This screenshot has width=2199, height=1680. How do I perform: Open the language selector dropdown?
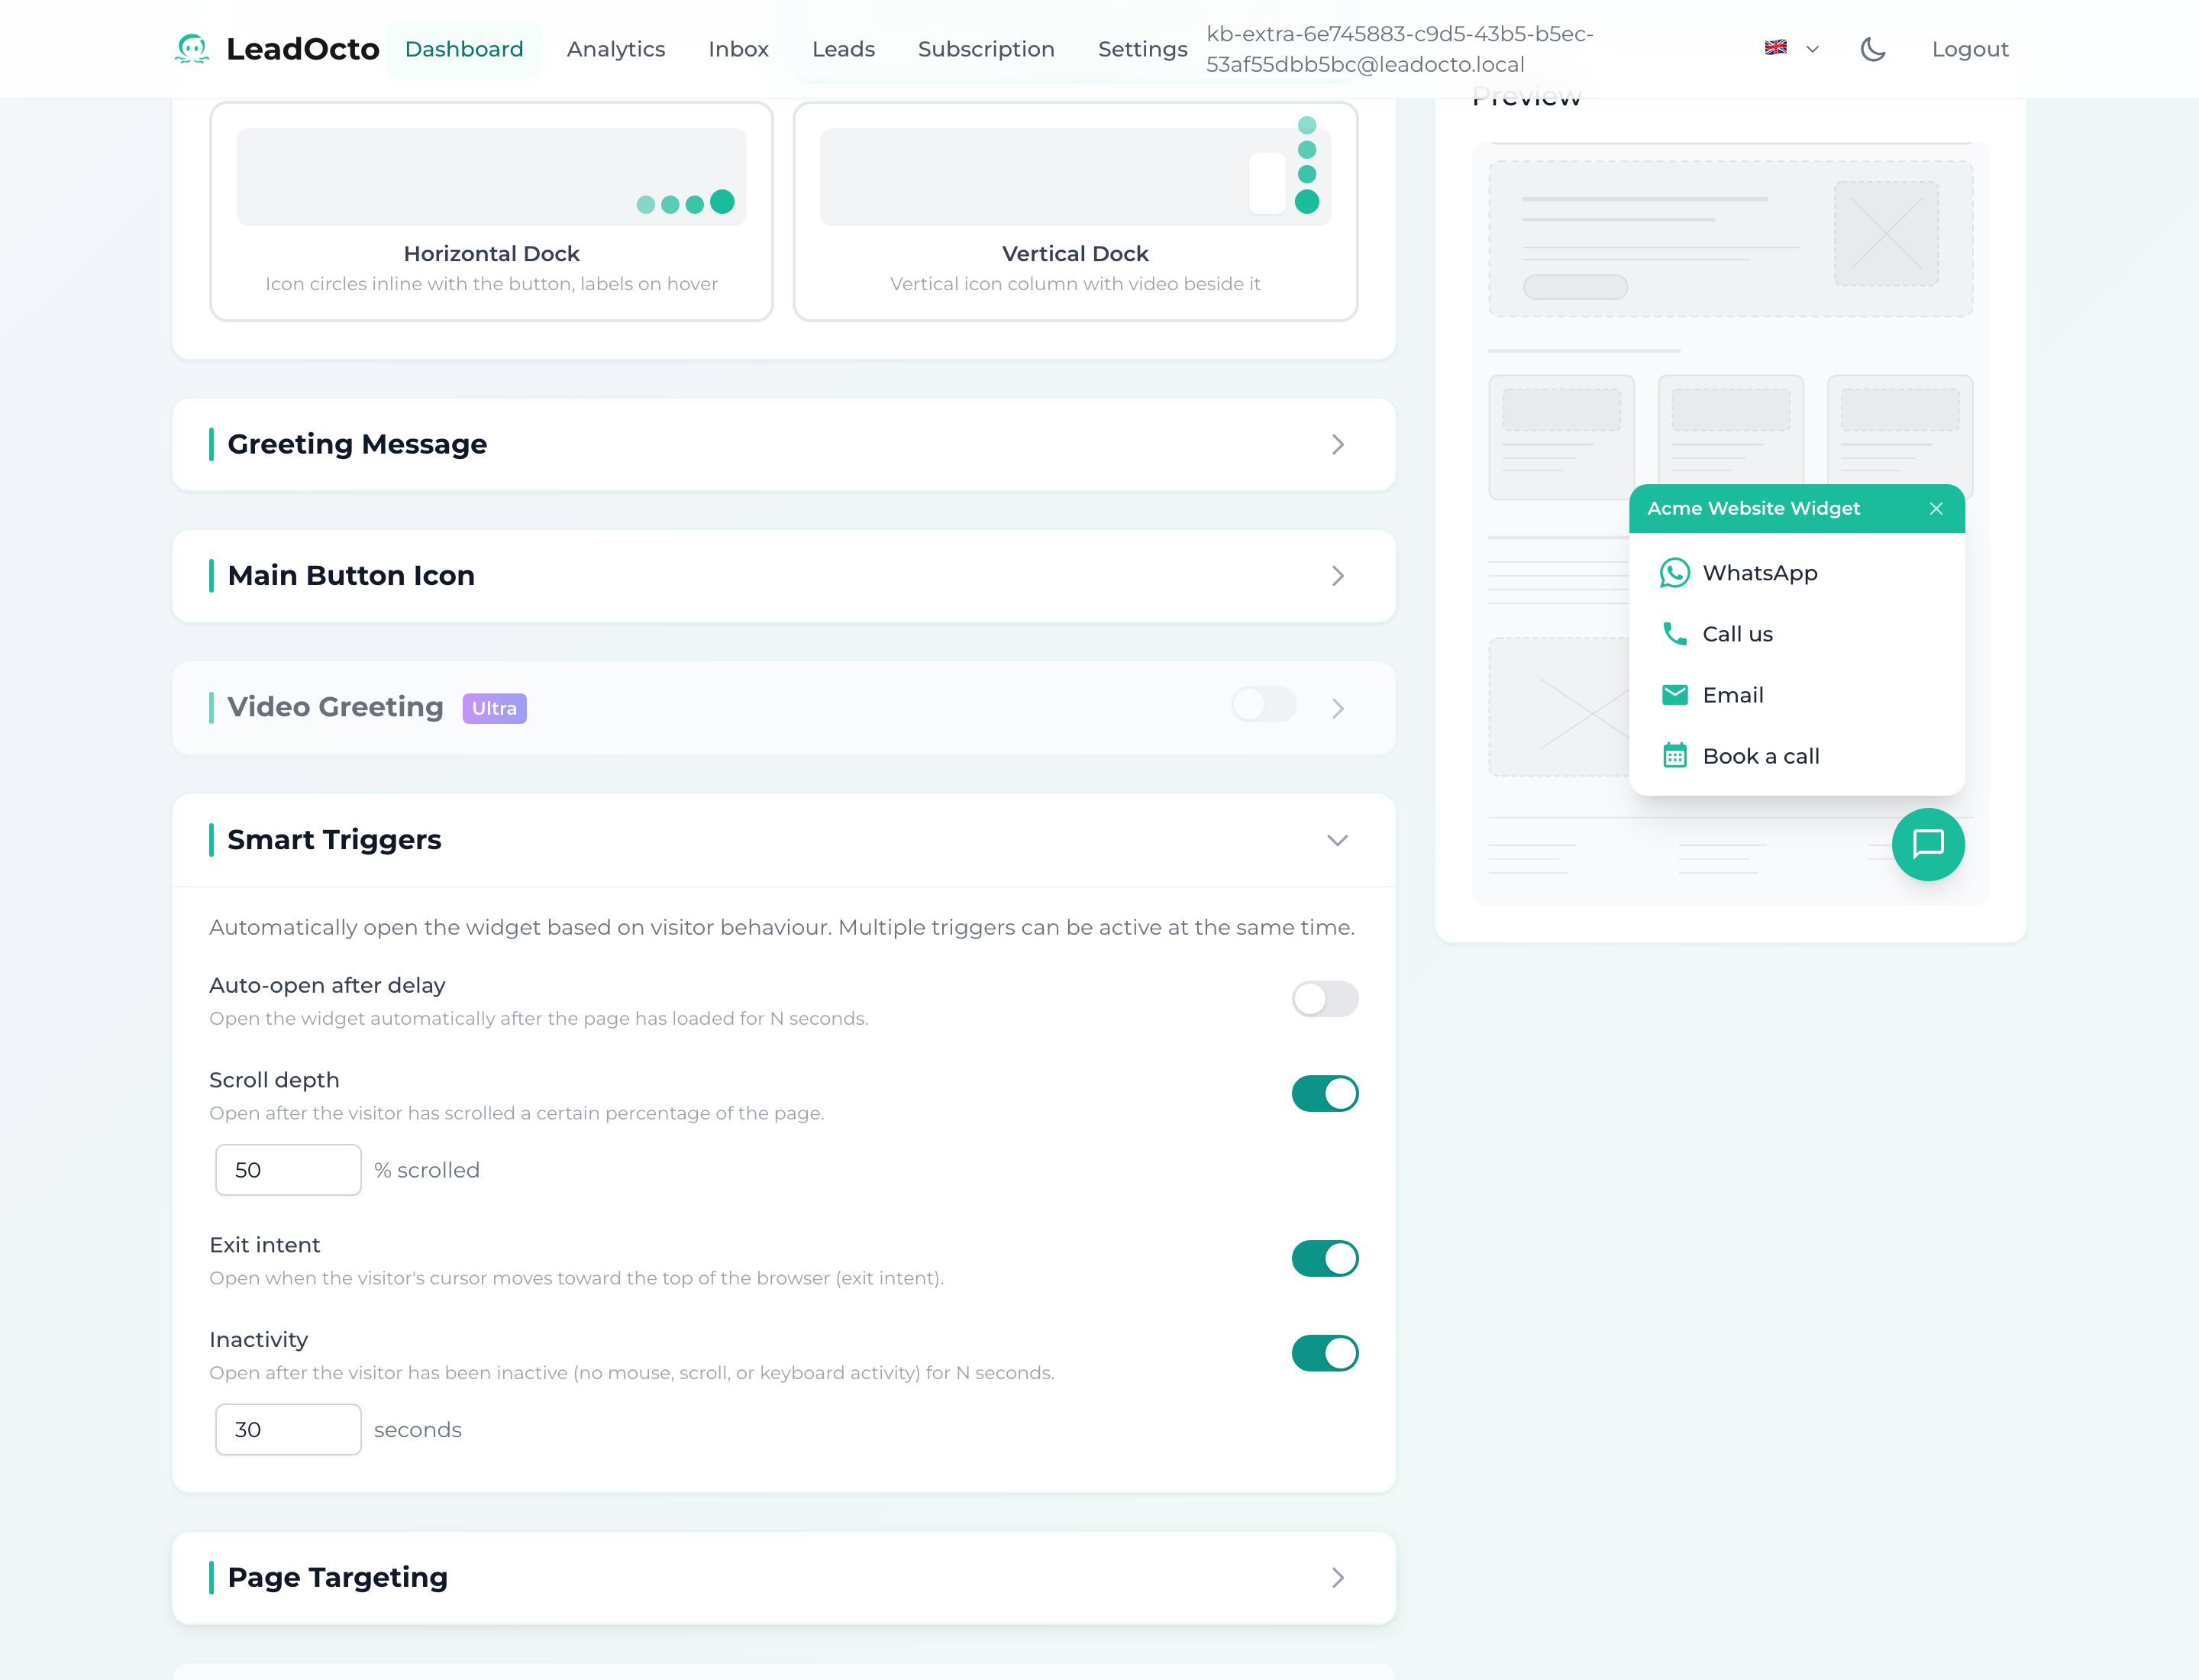1811,49
